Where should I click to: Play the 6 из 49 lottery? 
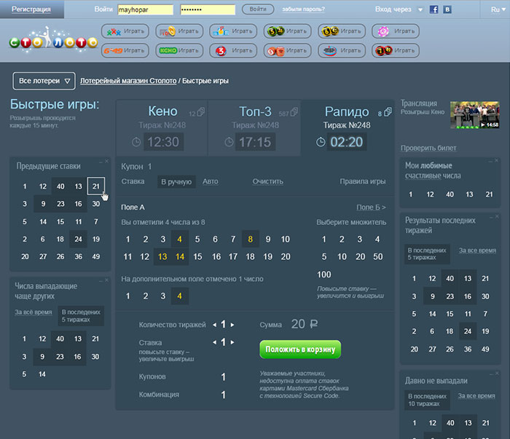[x=124, y=50]
